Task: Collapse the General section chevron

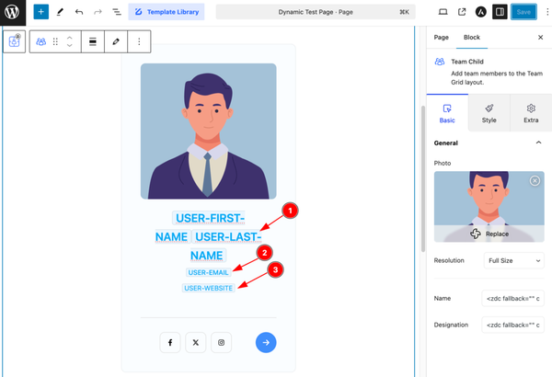Action: click(538, 143)
